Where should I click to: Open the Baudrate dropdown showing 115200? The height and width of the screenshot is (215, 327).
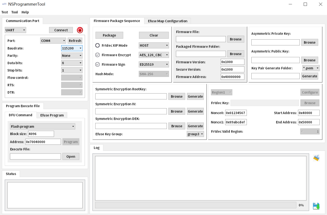72,48
